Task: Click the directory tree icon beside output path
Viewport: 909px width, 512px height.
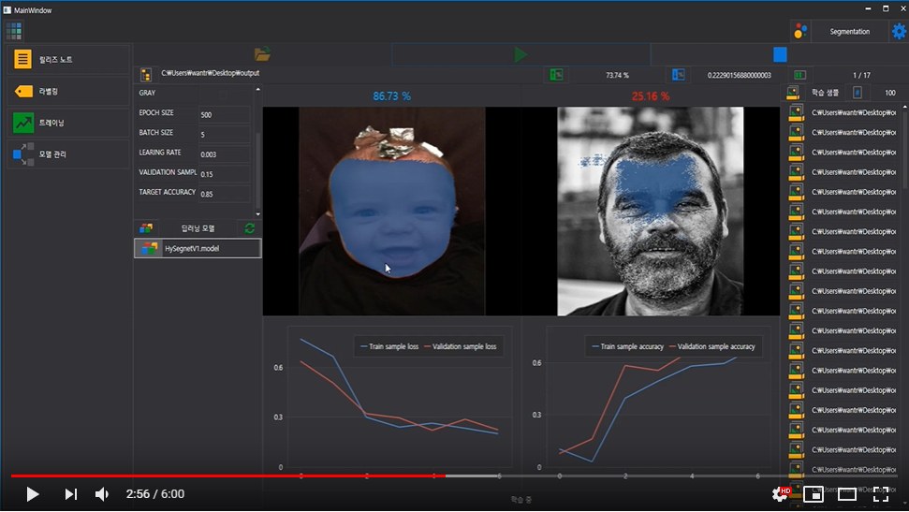Action: pyautogui.click(x=146, y=74)
